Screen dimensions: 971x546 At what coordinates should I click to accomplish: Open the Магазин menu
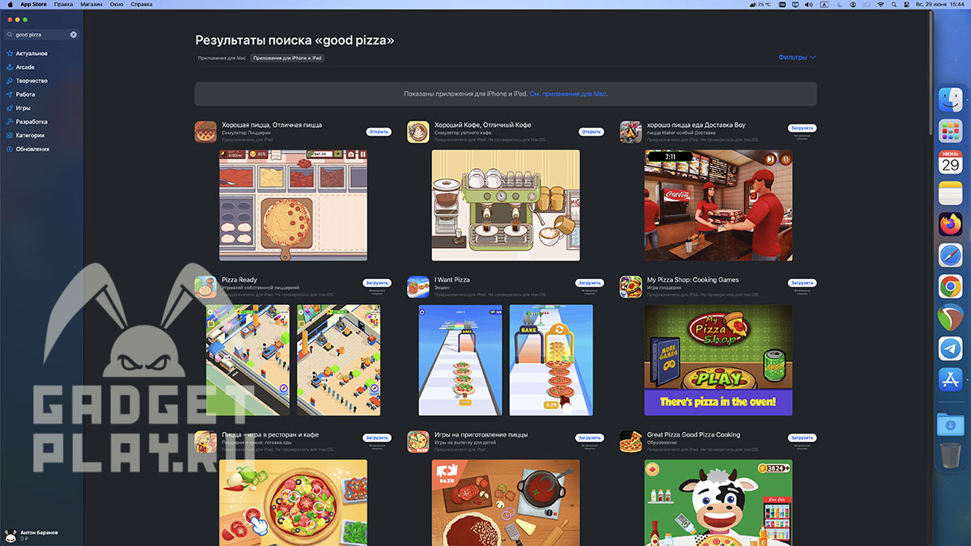click(91, 4)
